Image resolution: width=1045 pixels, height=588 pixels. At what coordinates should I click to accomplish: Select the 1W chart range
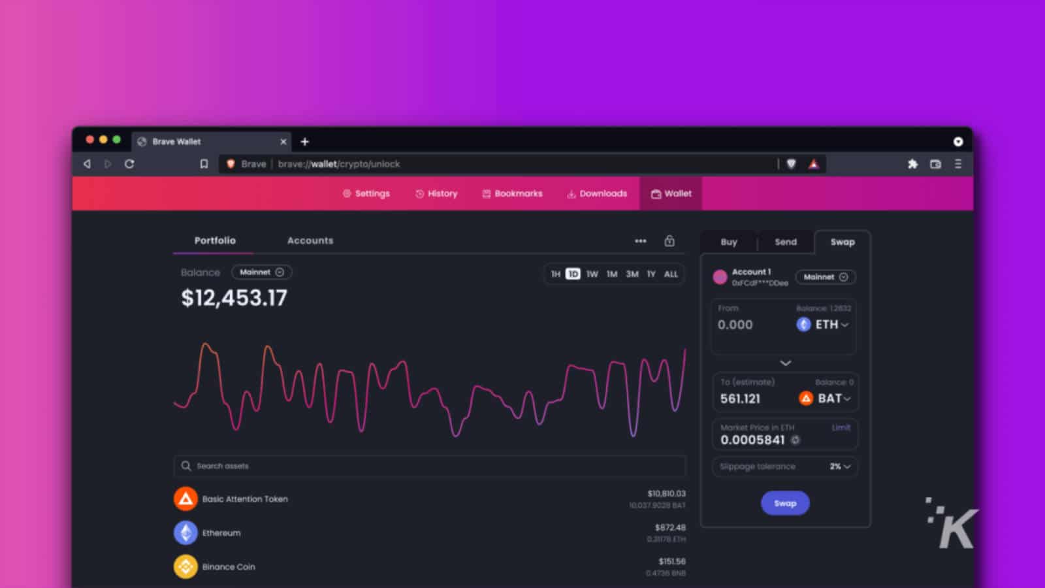pyautogui.click(x=592, y=274)
